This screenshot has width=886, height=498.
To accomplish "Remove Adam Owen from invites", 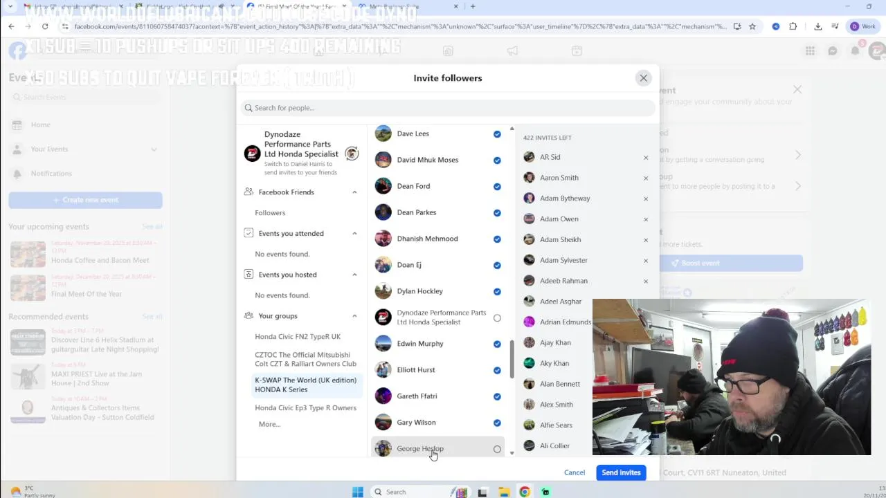I will pos(646,219).
